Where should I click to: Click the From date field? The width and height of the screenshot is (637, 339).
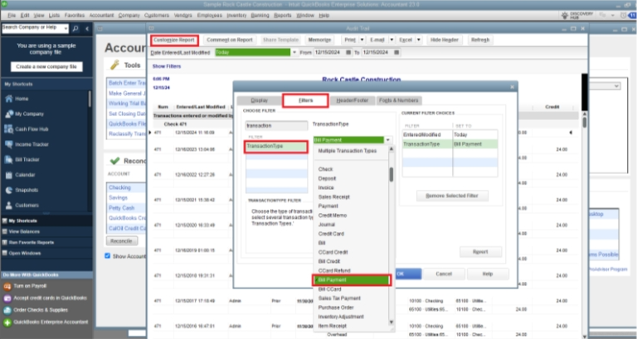click(328, 52)
